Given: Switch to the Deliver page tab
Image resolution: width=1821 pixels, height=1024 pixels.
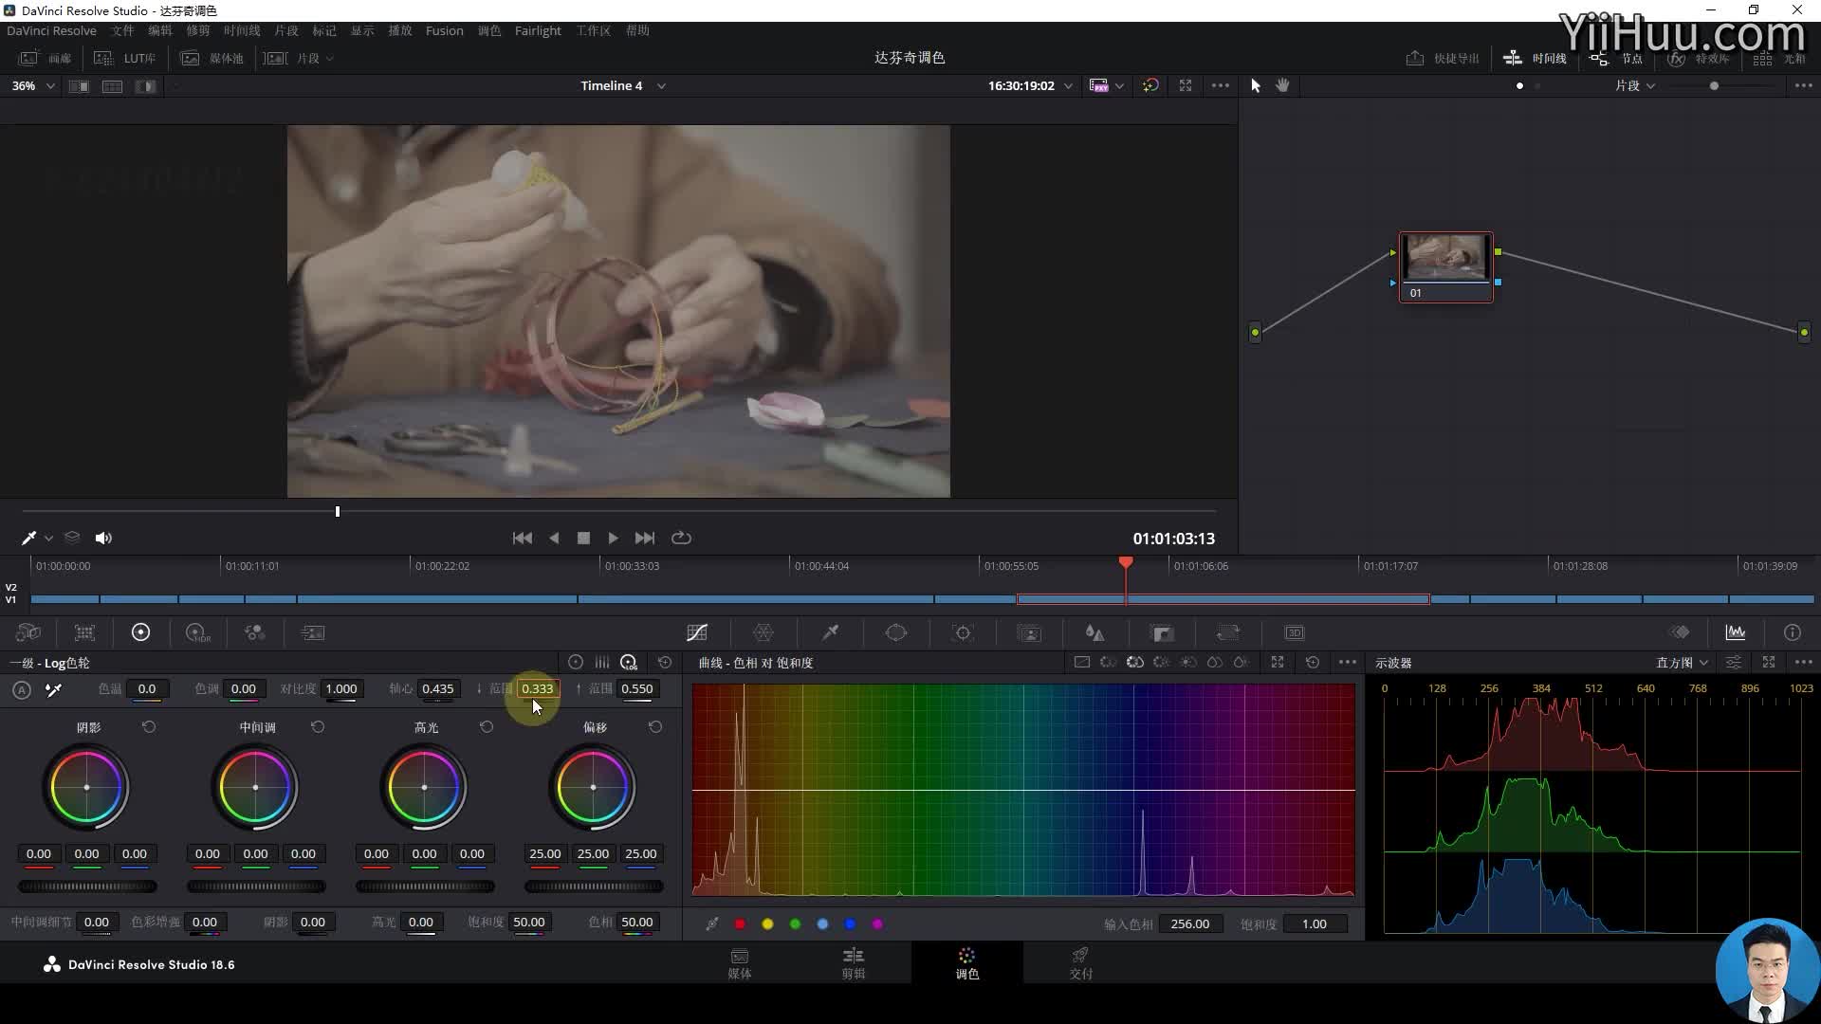Looking at the screenshot, I should 1080,963.
